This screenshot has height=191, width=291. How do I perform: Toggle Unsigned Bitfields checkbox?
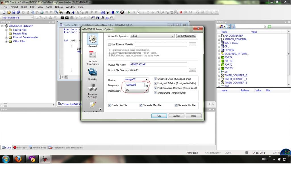coord(155,83)
